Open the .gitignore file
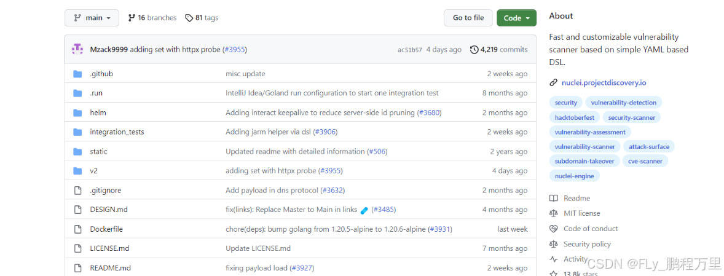Screen dimensions: 724x276 [x=105, y=190]
